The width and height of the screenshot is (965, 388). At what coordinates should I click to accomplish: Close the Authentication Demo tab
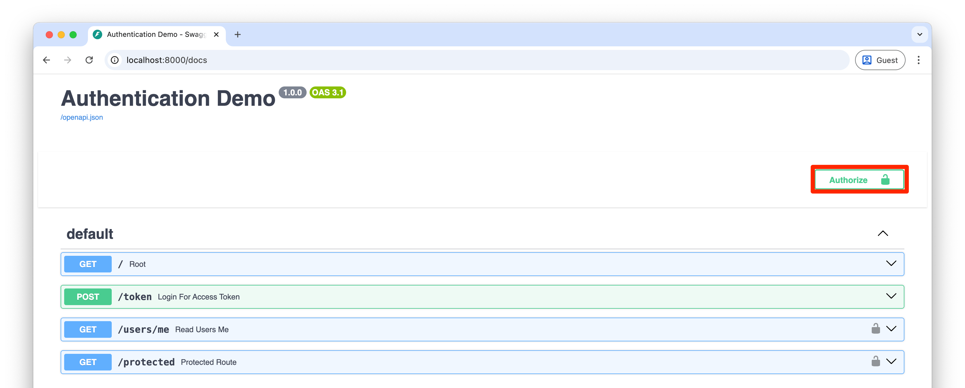pyautogui.click(x=216, y=34)
